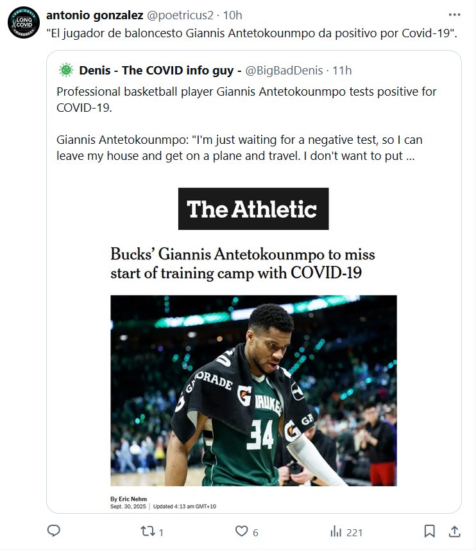Open the three-dot more options menu
This screenshot has width=476, height=551.
click(454, 15)
